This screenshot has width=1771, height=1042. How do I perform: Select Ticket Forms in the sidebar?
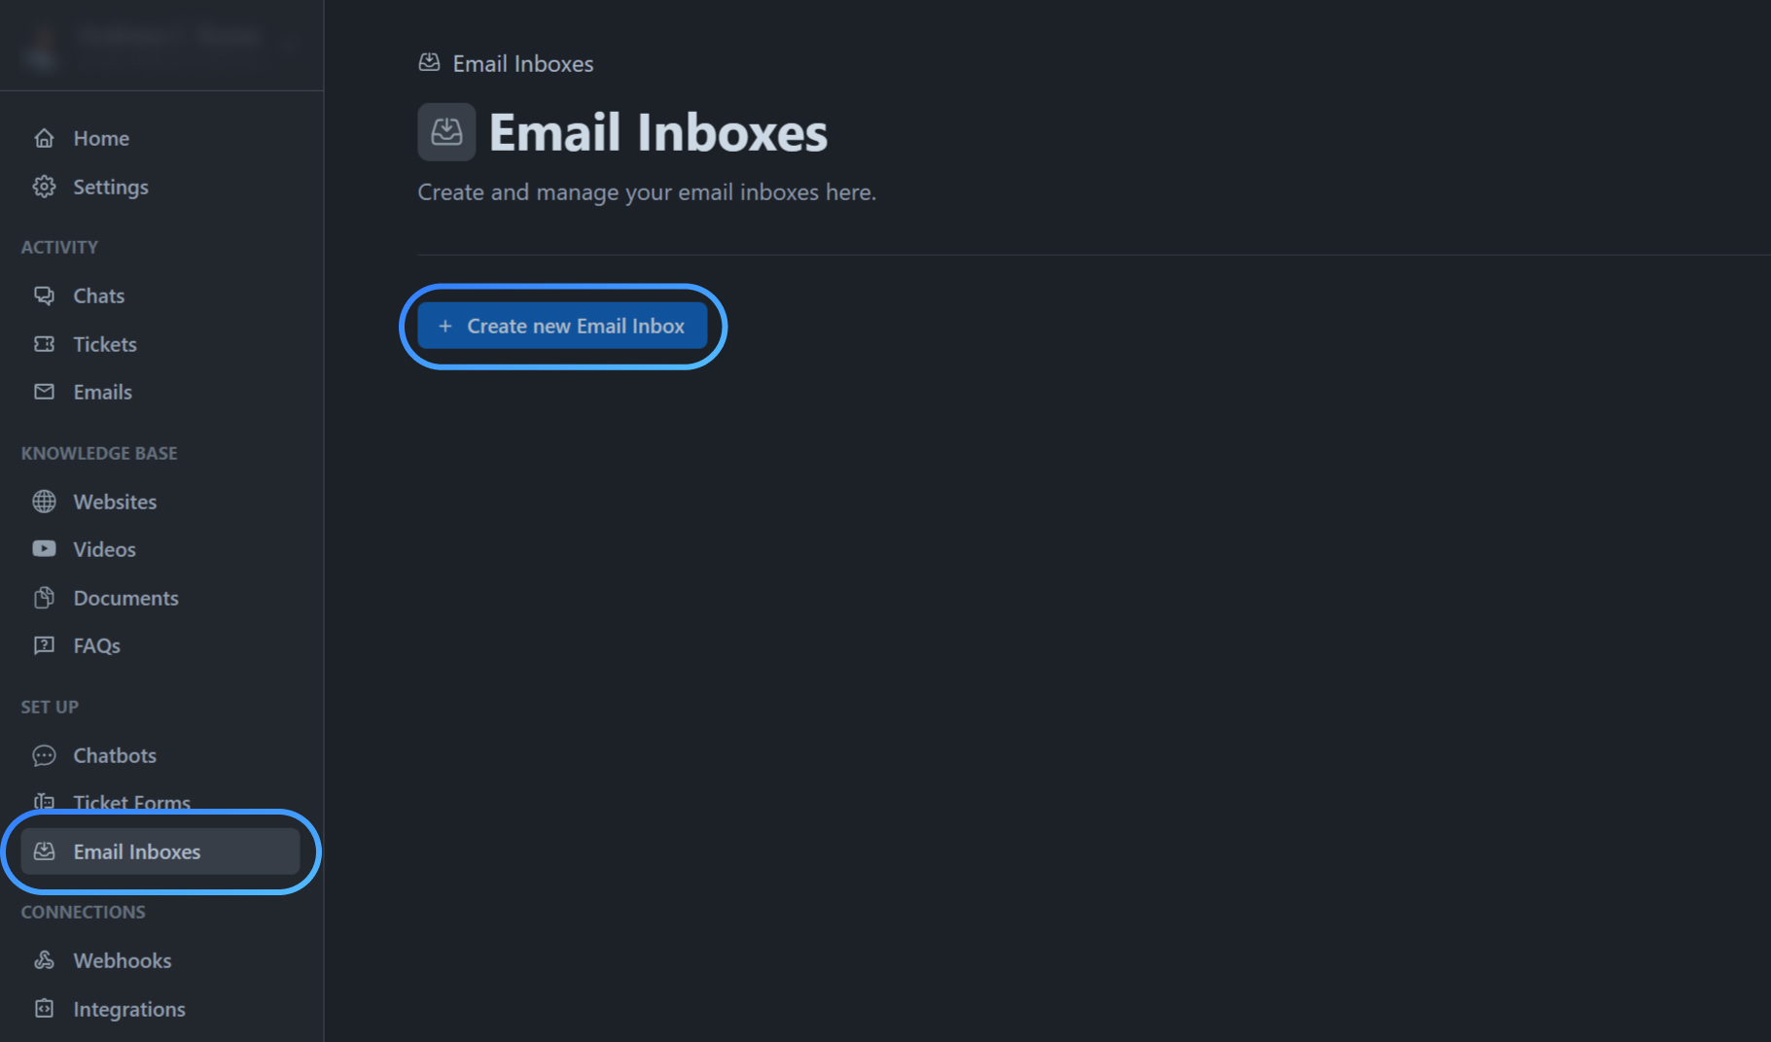pos(131,803)
